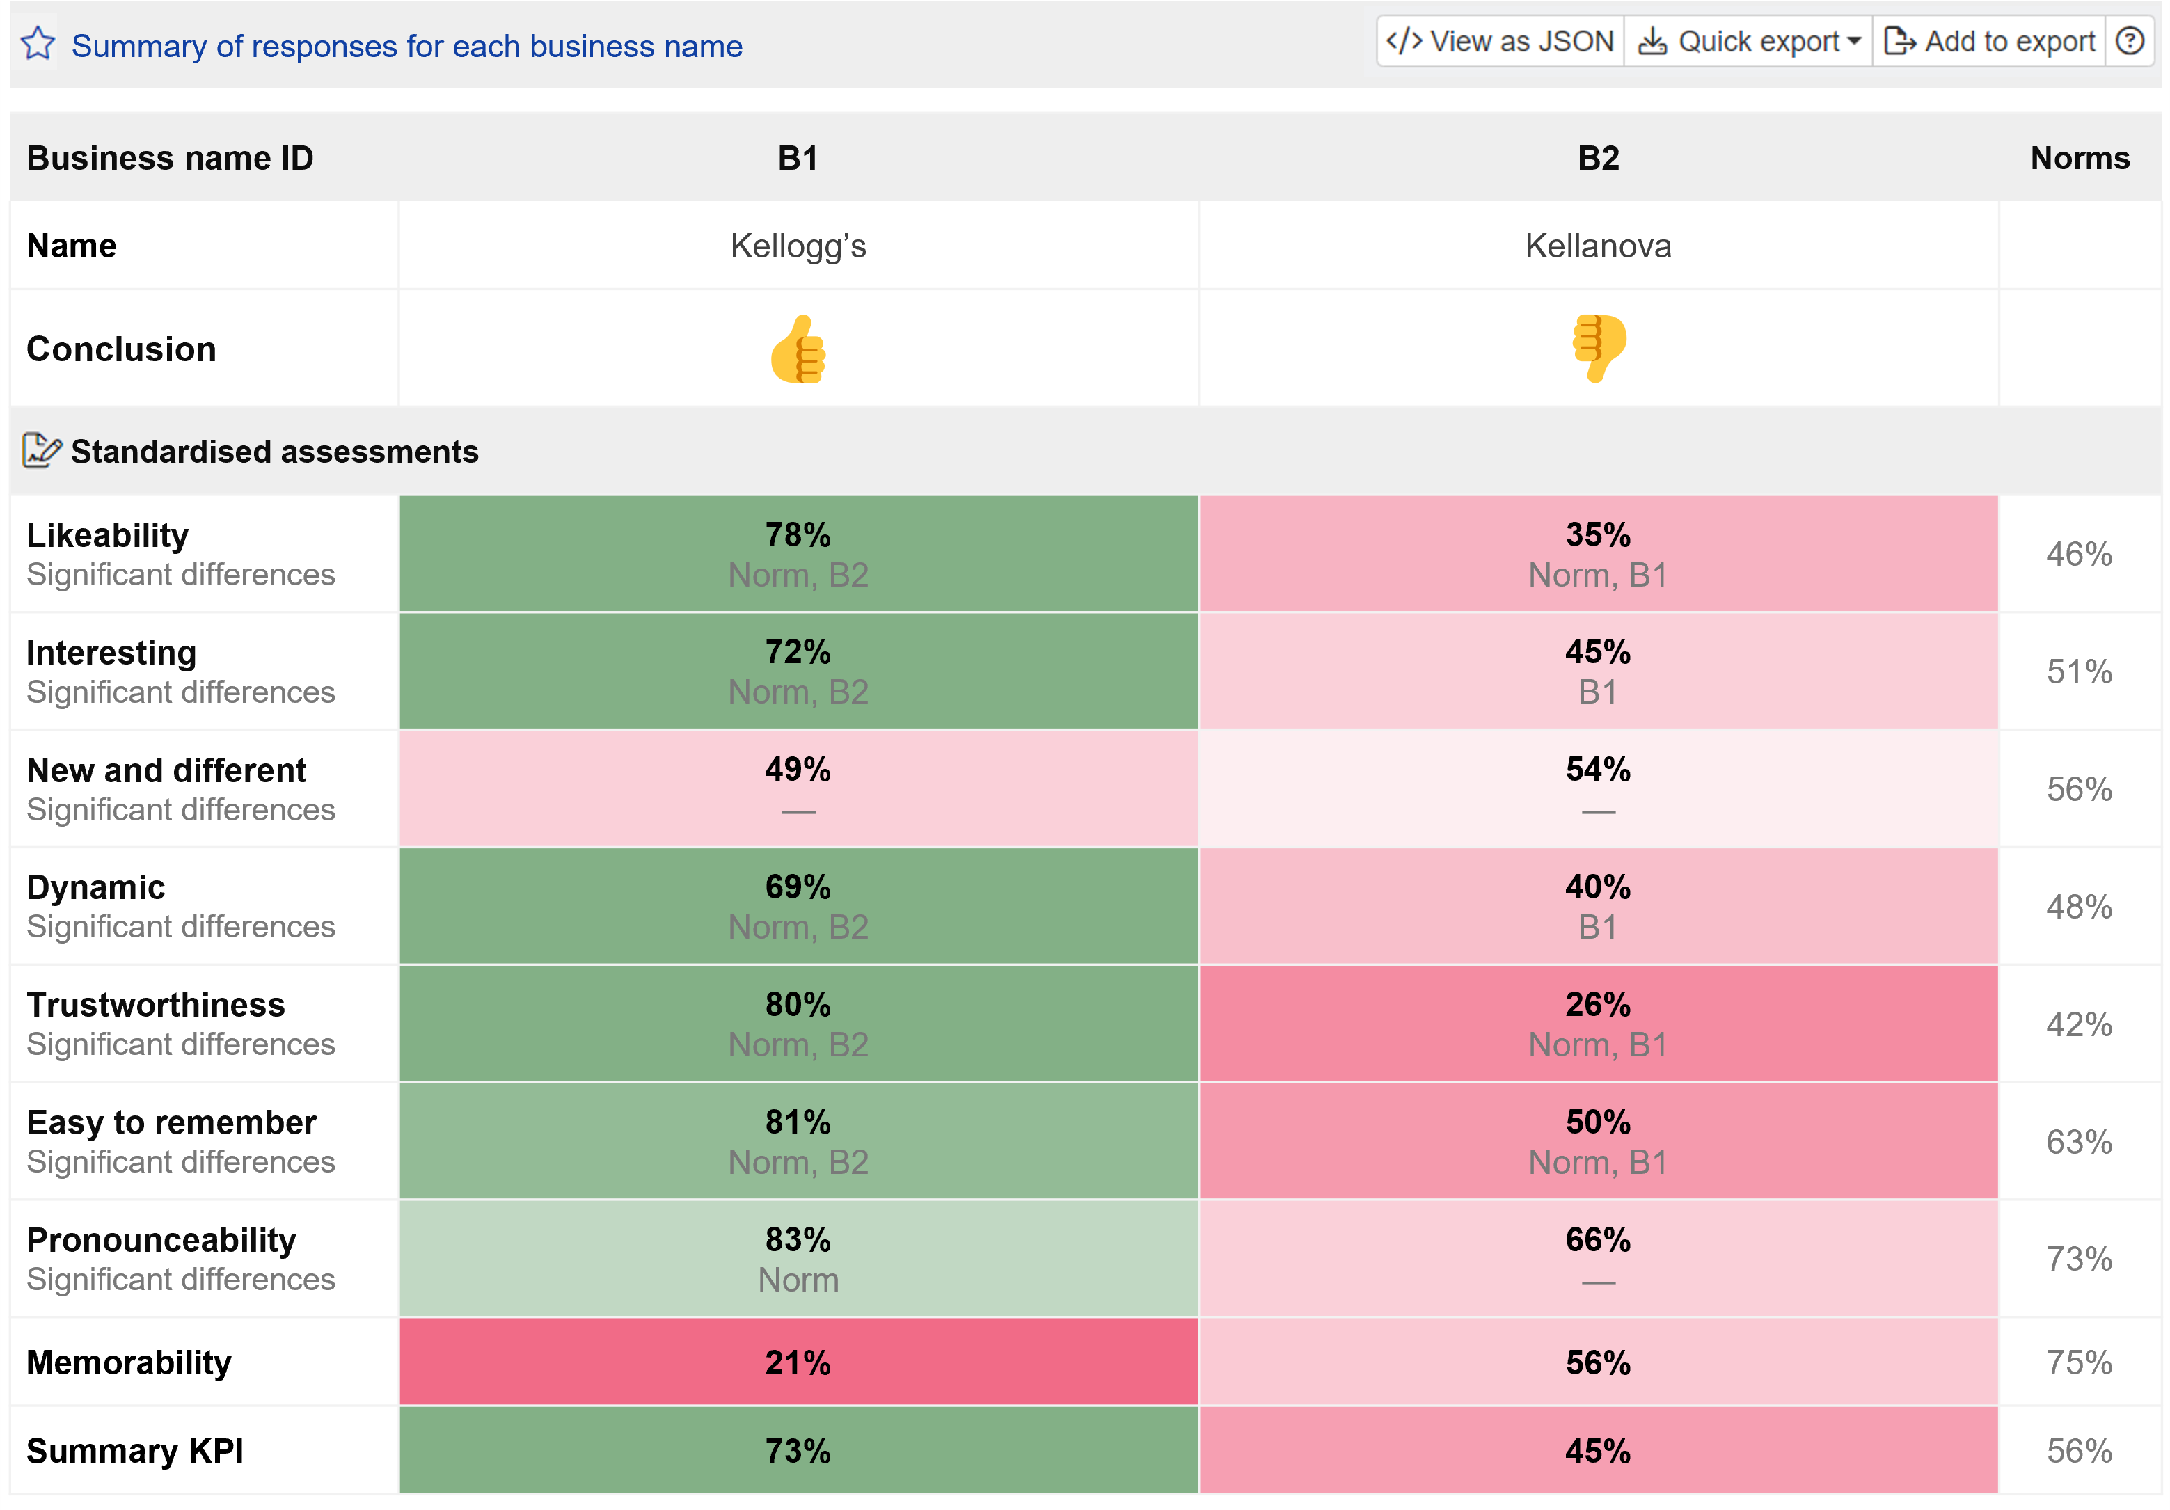The height and width of the screenshot is (1510, 2170).
Task: Click the Conclusion row label
Action: 121,349
